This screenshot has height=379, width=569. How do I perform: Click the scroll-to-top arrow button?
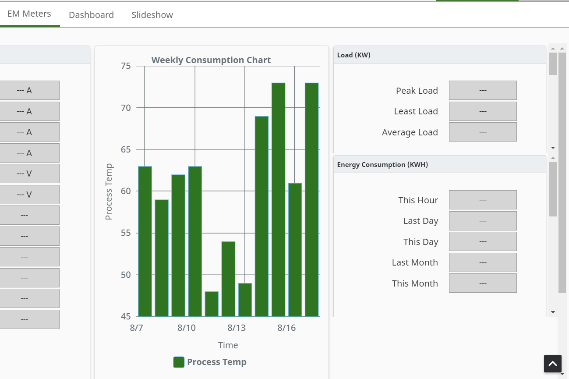[x=553, y=364]
